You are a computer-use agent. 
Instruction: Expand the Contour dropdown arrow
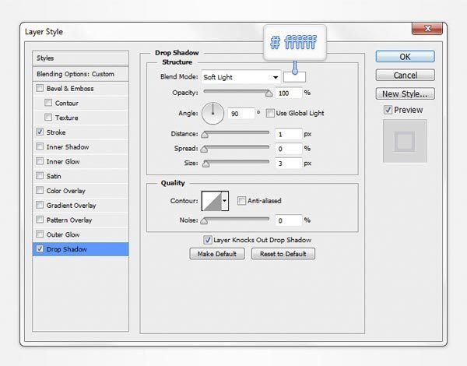[x=225, y=201]
